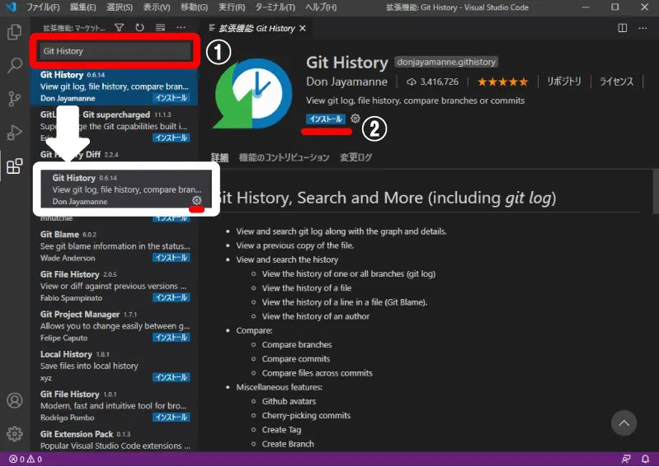Click the scroll-to-top arrow button
Viewport: 659px width, 467px height.
[x=624, y=423]
